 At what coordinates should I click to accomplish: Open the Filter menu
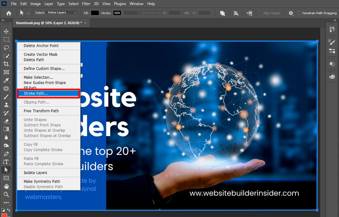click(87, 4)
